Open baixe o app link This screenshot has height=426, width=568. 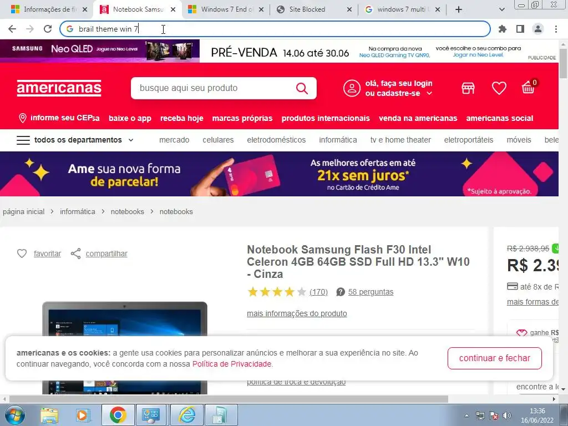[x=130, y=118]
